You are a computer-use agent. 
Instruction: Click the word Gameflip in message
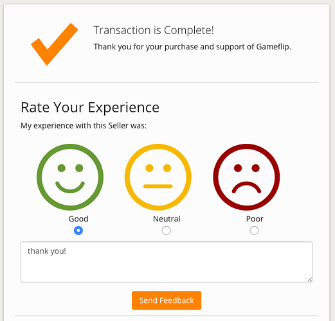pyautogui.click(x=273, y=47)
